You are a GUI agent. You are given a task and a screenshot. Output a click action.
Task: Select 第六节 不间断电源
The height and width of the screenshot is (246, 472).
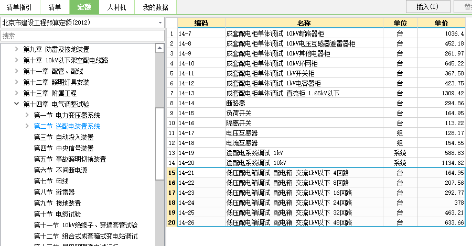(x=60, y=170)
